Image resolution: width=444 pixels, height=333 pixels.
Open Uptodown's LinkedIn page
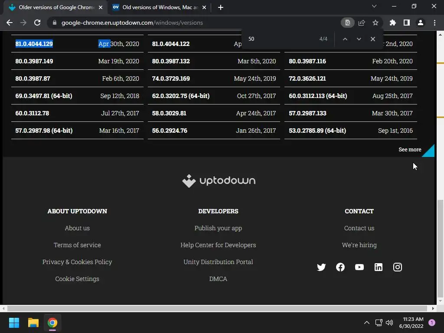pyautogui.click(x=378, y=267)
